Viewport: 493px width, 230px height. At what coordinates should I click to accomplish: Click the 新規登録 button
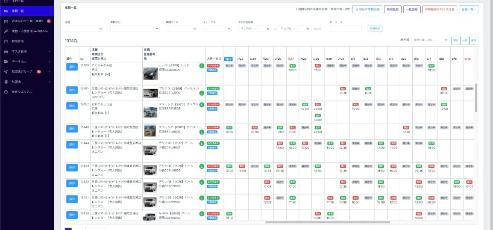click(x=393, y=9)
